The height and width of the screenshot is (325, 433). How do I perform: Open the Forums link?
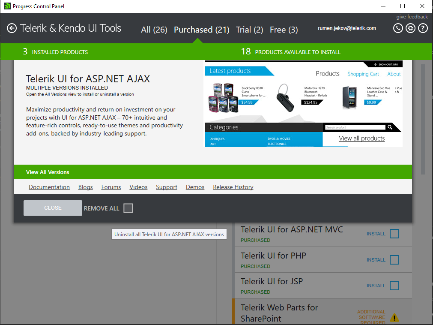pos(111,187)
